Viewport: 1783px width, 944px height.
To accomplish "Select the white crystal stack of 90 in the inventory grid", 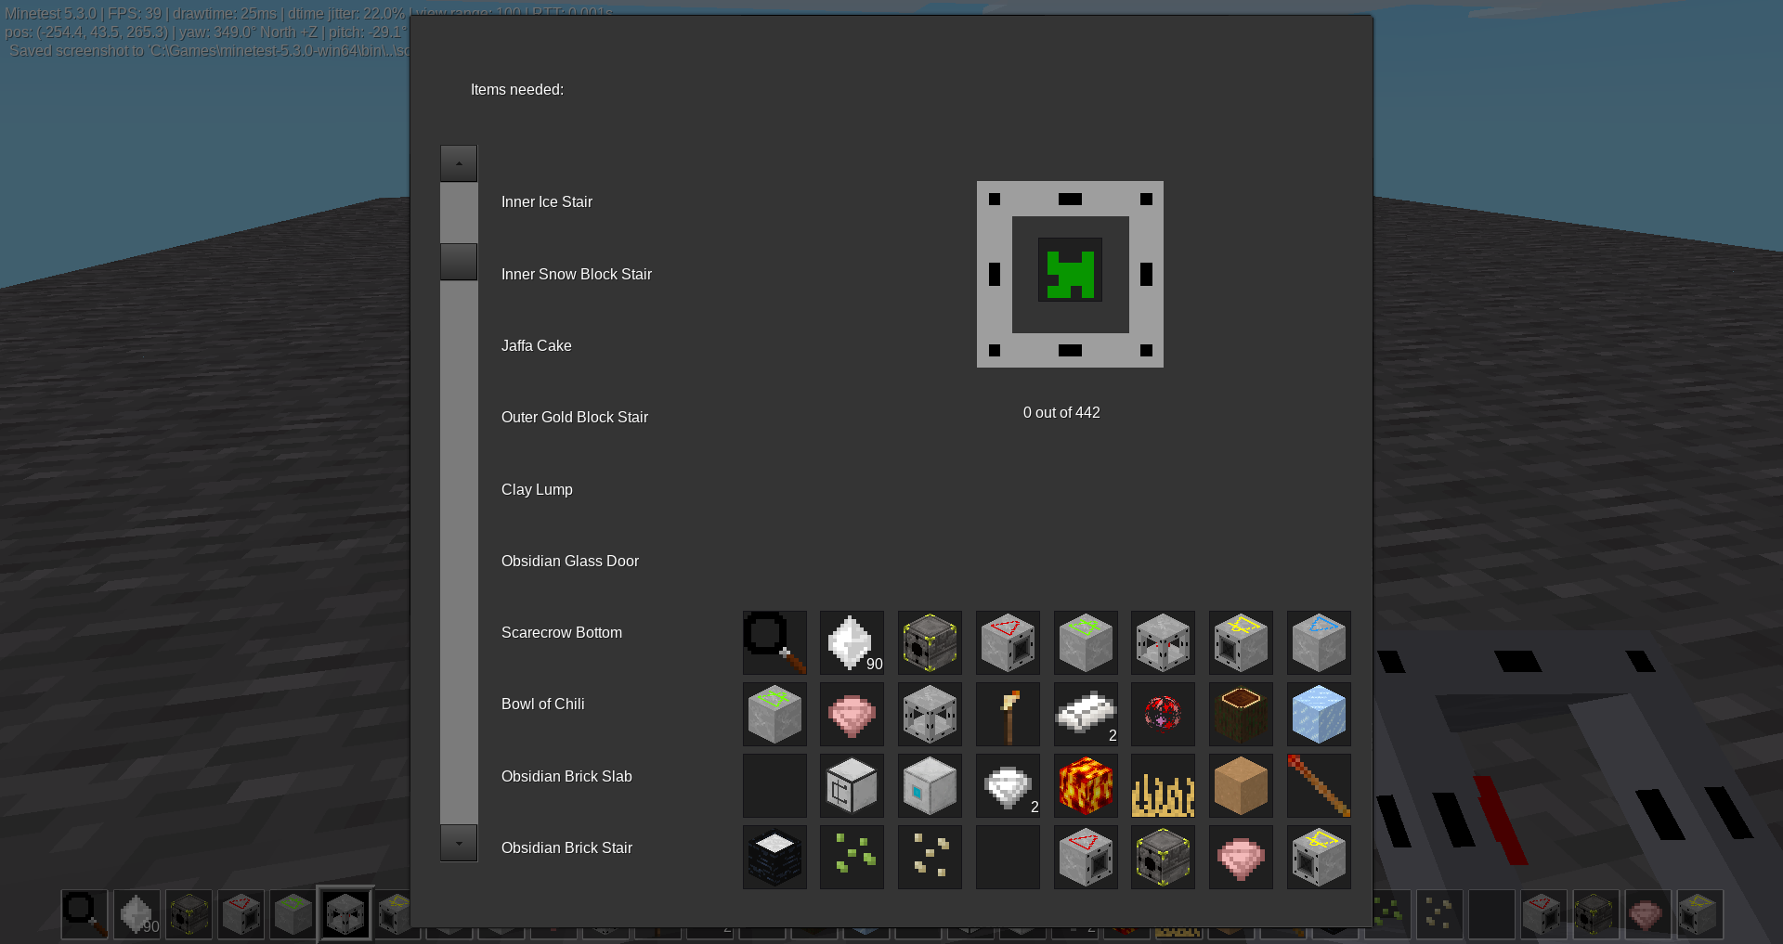I will pos(852,641).
